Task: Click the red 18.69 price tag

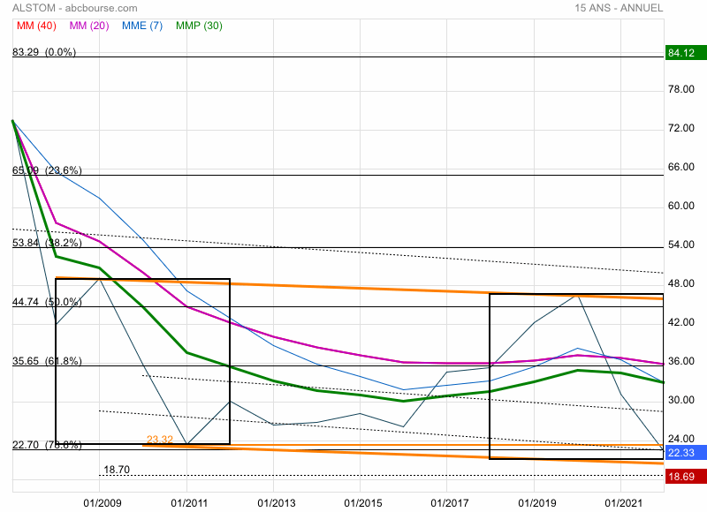Action: pyautogui.click(x=686, y=477)
